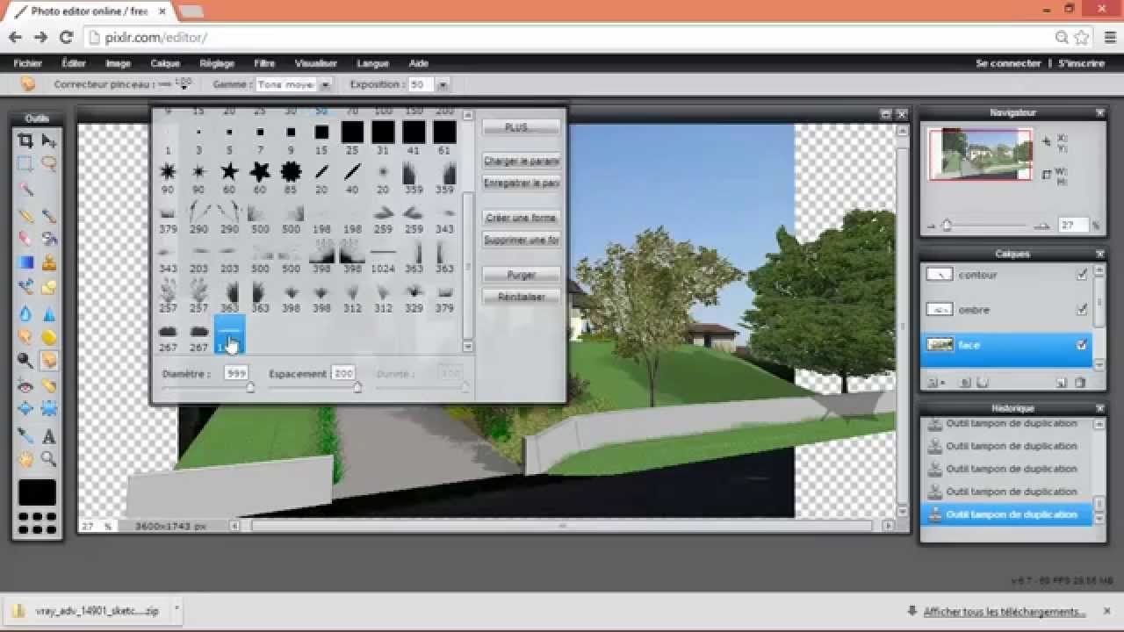Click the Charger le param button
Image resolution: width=1124 pixels, height=632 pixels.
(522, 162)
